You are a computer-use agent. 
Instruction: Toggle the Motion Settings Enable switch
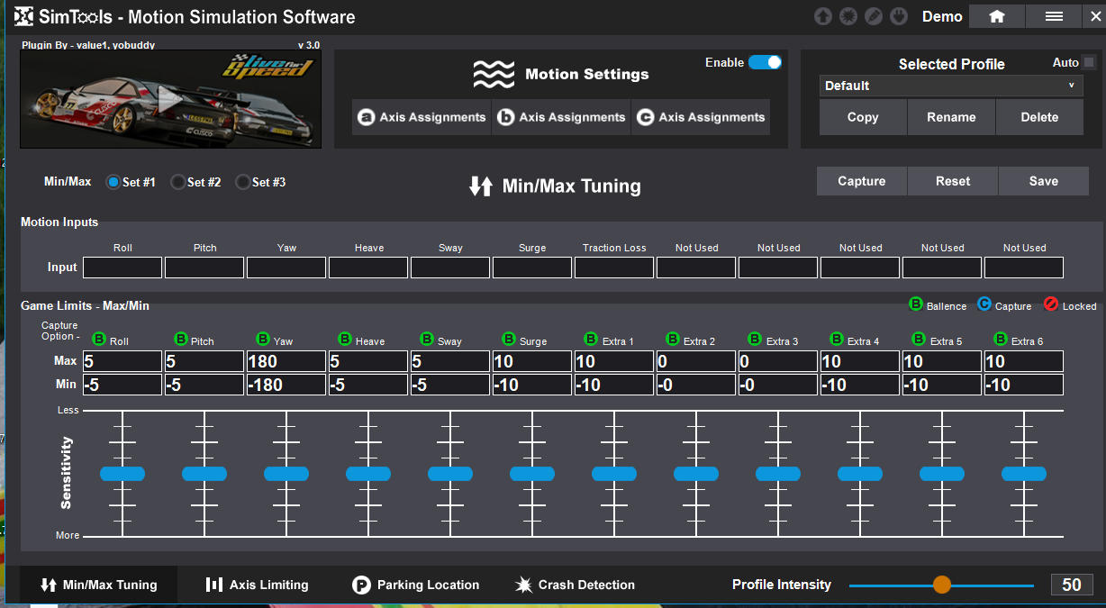(765, 62)
